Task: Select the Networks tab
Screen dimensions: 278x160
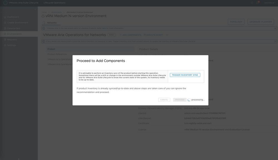Action: pos(51,23)
